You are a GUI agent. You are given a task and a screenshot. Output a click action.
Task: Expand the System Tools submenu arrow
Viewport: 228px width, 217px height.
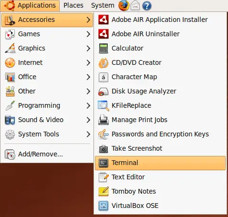[x=88, y=134]
